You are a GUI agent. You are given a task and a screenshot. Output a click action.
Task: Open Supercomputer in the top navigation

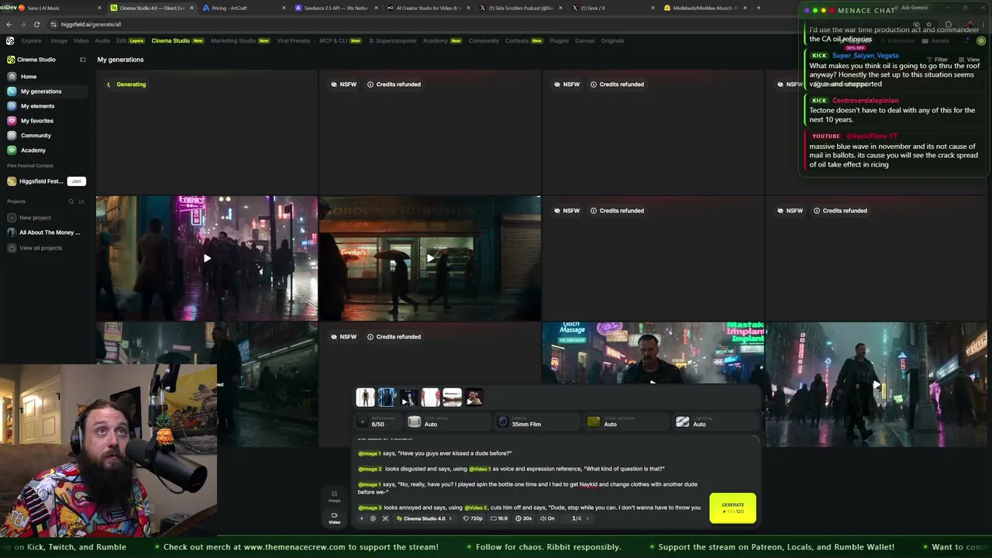coord(394,40)
